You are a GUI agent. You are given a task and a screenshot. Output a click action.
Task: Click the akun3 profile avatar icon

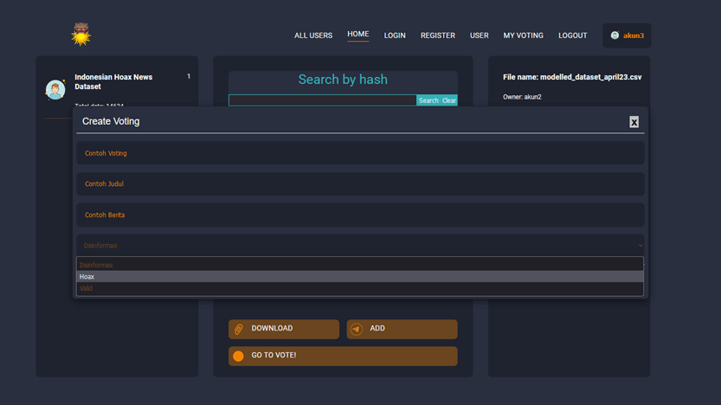coord(615,35)
